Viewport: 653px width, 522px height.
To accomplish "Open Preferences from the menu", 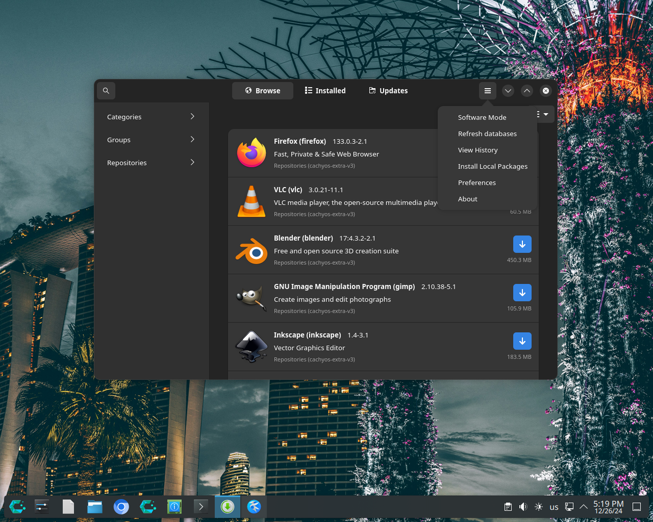I will 477,183.
